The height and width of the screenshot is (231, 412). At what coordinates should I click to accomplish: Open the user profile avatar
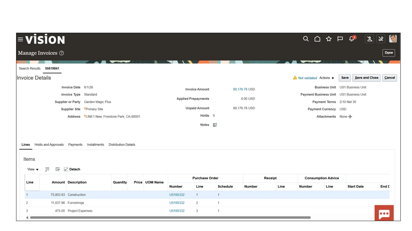coord(393,39)
